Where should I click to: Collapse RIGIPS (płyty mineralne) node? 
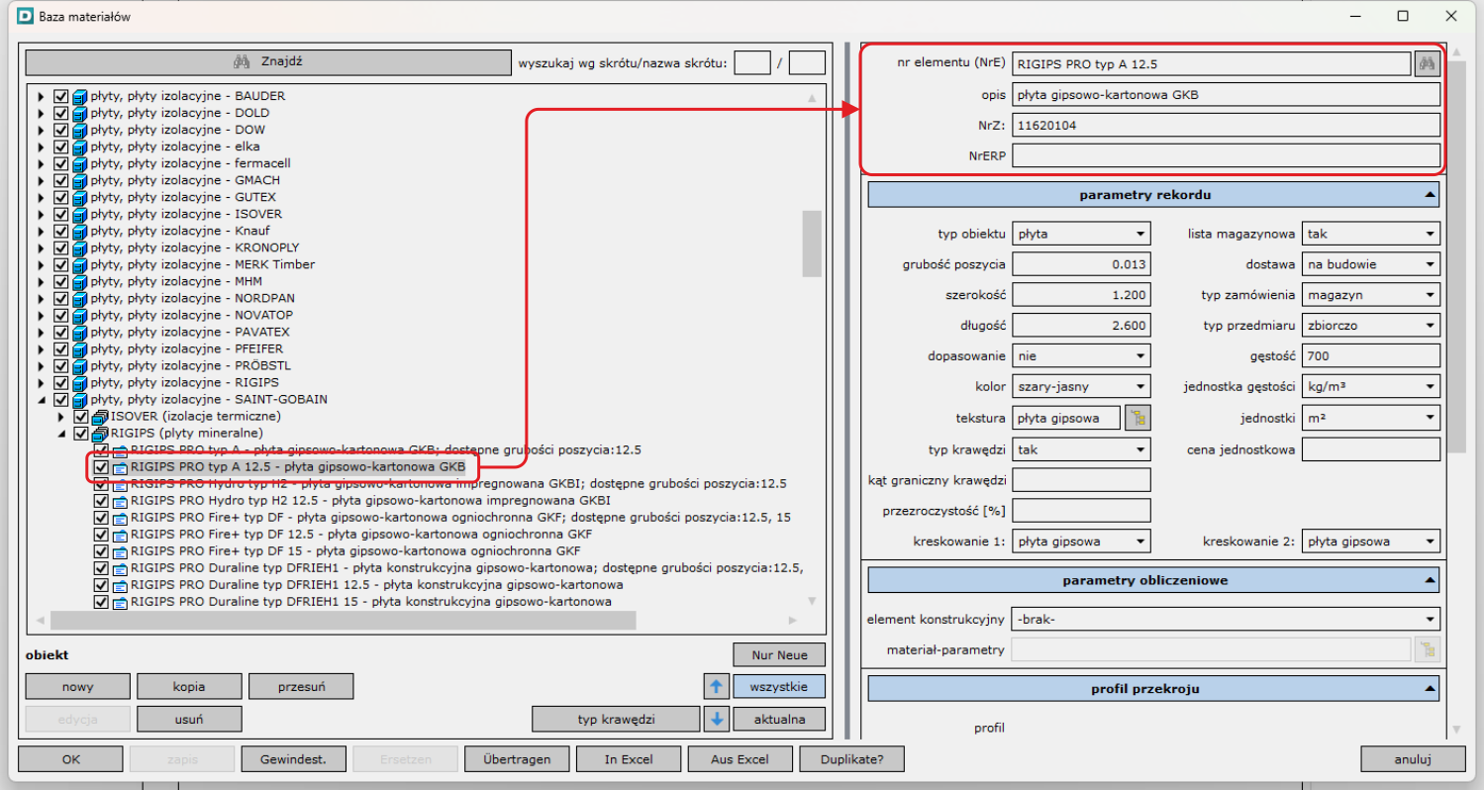(x=60, y=434)
